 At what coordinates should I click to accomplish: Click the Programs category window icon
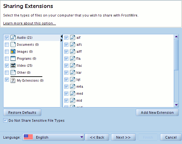click(13, 58)
